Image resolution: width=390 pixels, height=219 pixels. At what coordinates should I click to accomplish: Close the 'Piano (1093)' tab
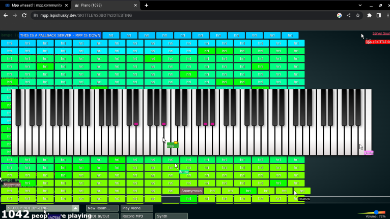coord(135,5)
